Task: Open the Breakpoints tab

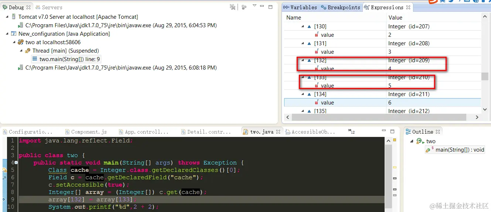Action: (341, 7)
